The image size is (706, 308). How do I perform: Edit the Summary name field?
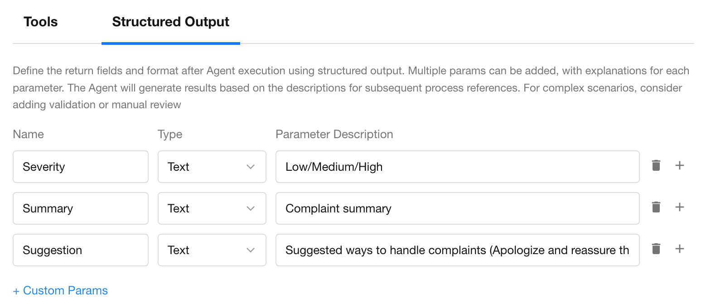point(81,208)
